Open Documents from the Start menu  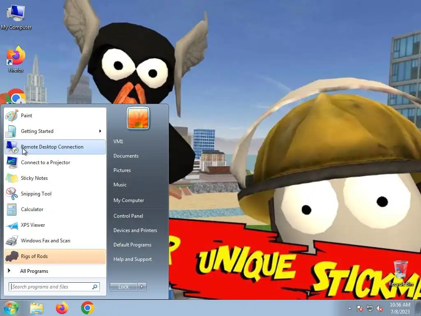tap(126, 156)
